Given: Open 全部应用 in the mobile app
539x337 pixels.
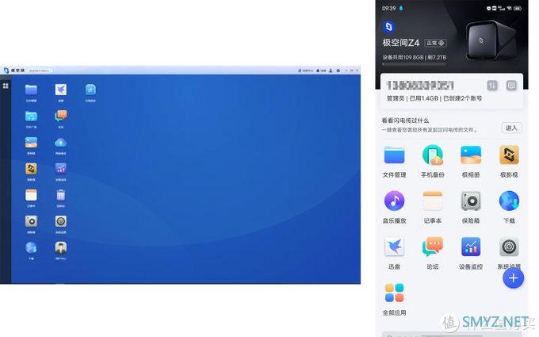Looking at the screenshot, I should point(394,293).
